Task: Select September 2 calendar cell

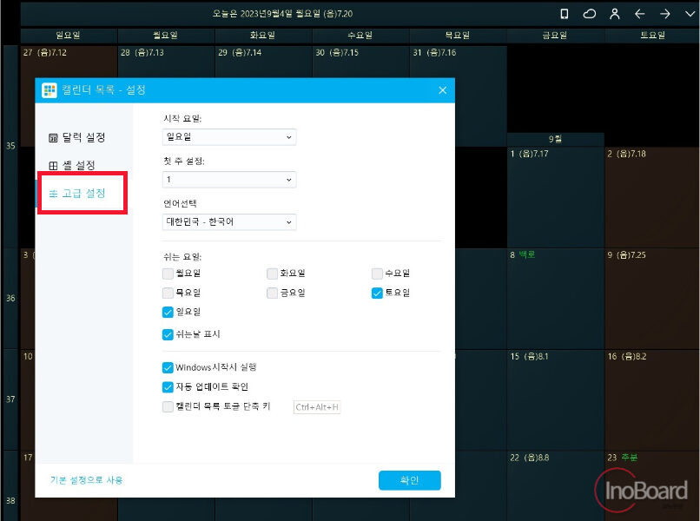Action: click(x=652, y=197)
